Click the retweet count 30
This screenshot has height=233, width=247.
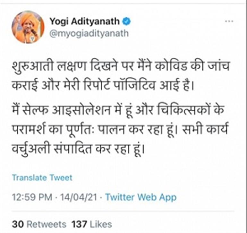[x=18, y=224]
